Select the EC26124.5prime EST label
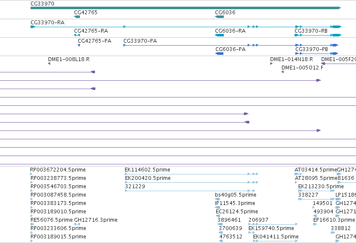 (x=237, y=212)
